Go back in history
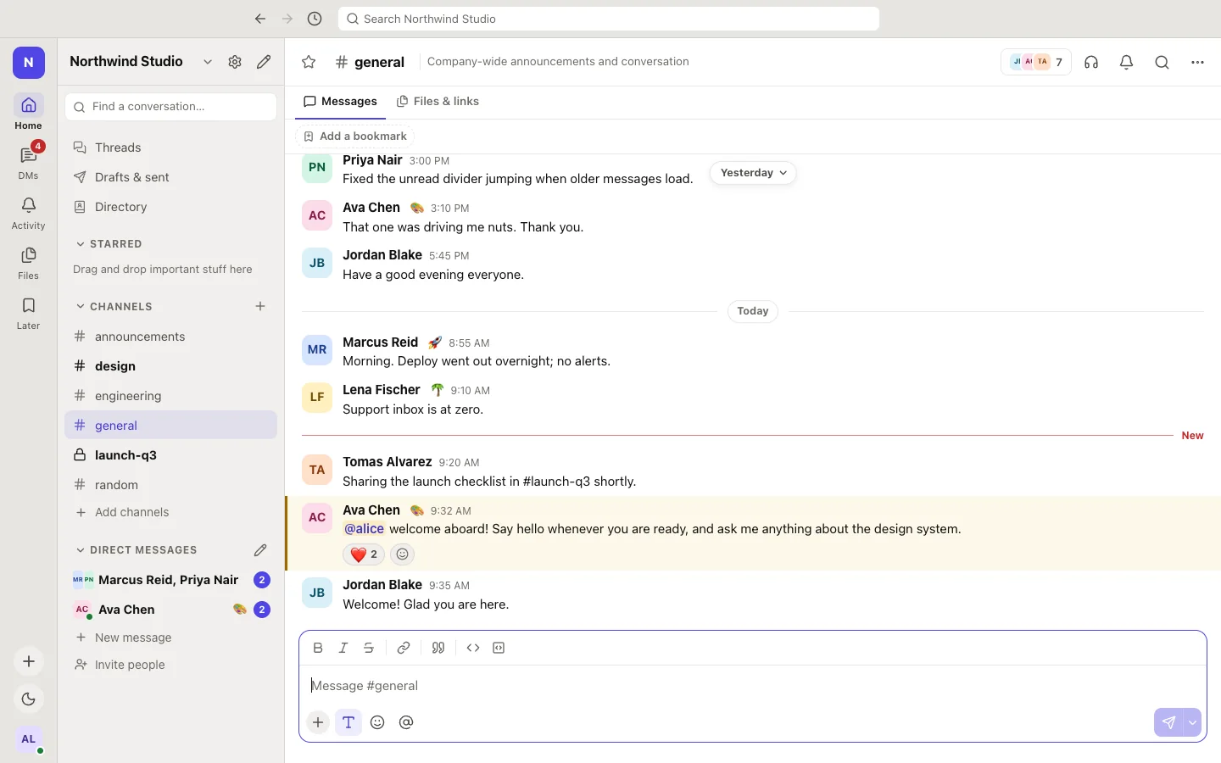 coord(260,19)
